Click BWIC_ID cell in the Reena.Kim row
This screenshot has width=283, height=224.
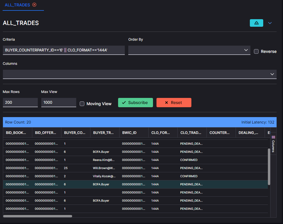(x=134, y=160)
